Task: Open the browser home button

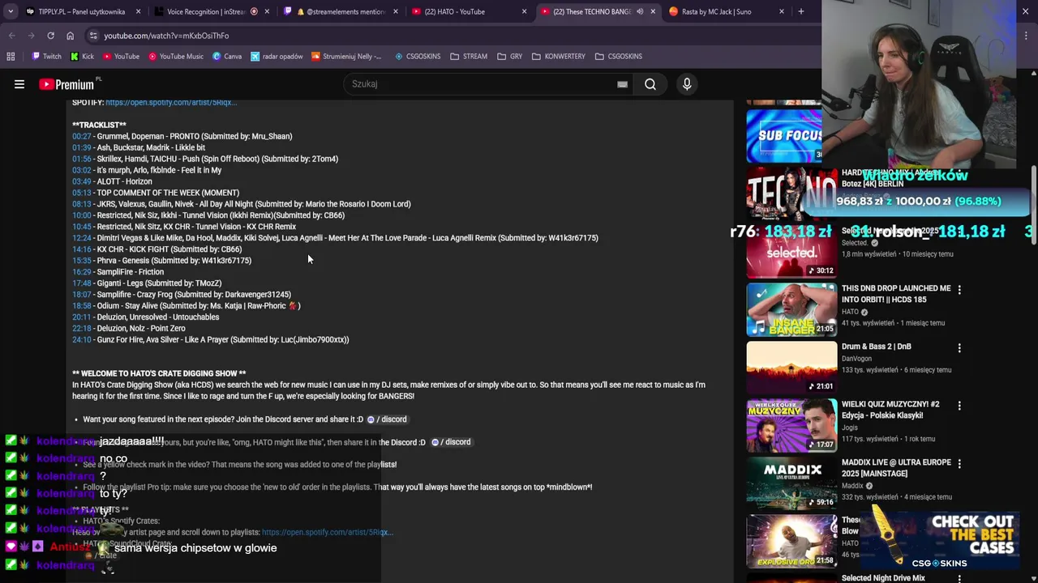Action: [70, 36]
